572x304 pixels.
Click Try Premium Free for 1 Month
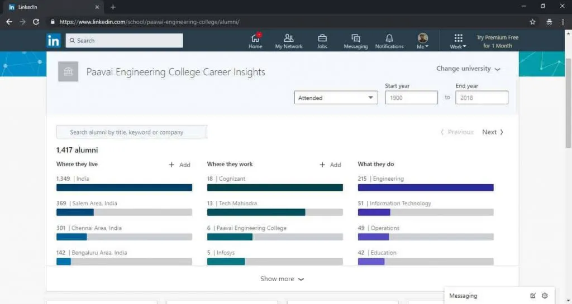(x=497, y=41)
